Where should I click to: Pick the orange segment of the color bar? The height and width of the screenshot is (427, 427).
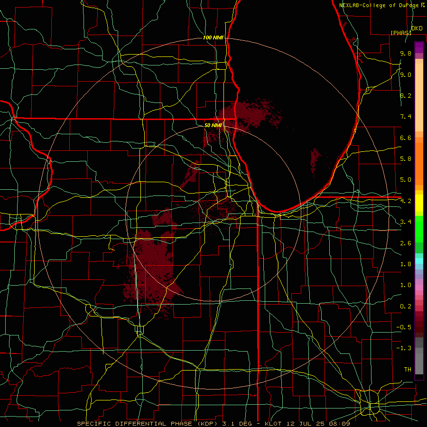point(419,163)
